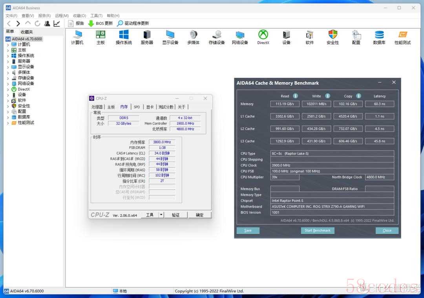Open the 帮助(H) menu
Image resolution: width=424 pixels, height=298 pixels.
[x=113, y=16]
